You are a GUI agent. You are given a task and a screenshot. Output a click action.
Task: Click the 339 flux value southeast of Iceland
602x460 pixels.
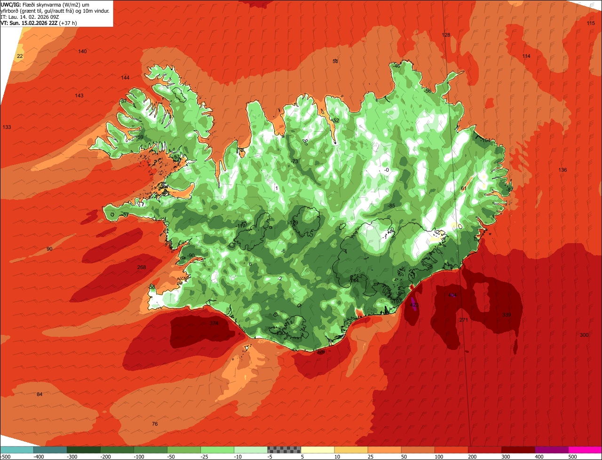[507, 315]
